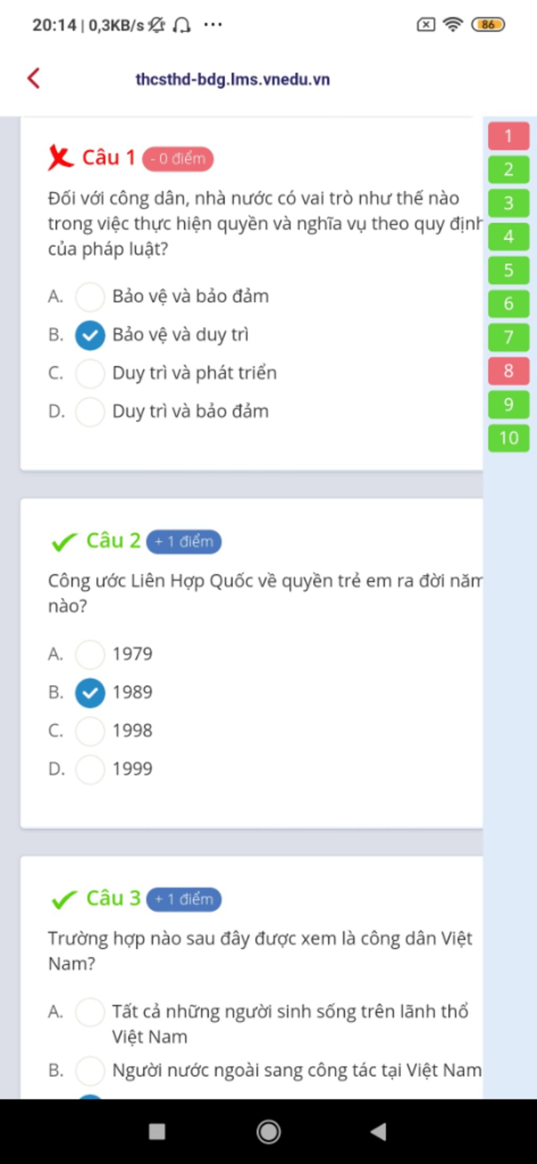
Task: Open question 1 from number sidebar
Action: click(508, 136)
